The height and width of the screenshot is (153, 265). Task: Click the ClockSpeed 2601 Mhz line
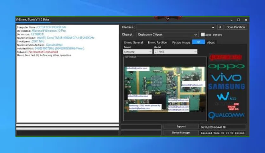pyautogui.click(x=31, y=41)
